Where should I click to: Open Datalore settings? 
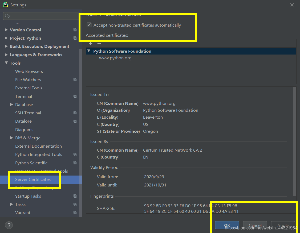click(x=23, y=121)
